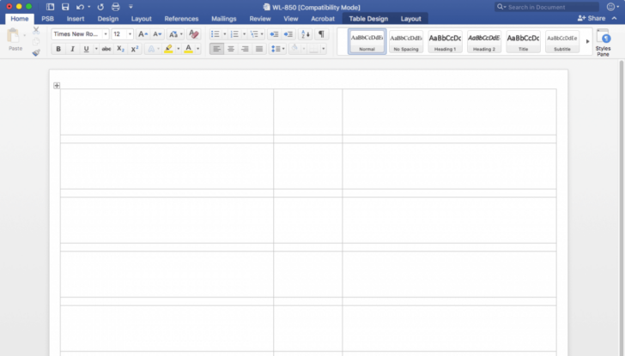Click the Cut scissors icon
The height and width of the screenshot is (356, 625).
tap(36, 30)
